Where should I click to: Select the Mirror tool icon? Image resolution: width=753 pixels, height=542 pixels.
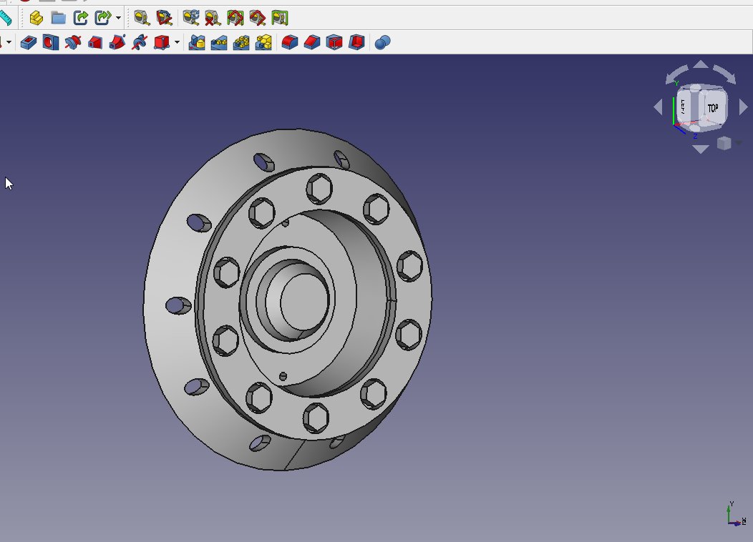(73, 43)
